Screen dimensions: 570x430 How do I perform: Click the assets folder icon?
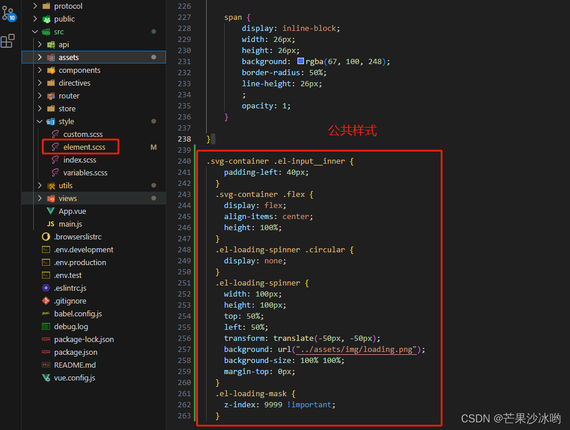(x=51, y=58)
